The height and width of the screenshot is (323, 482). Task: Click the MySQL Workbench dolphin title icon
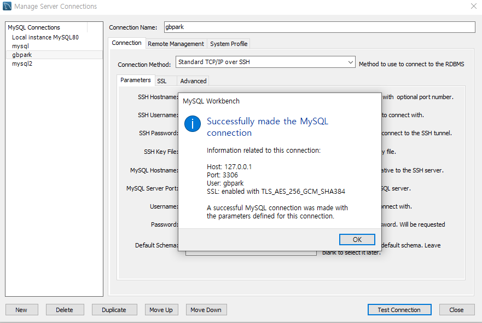click(7, 6)
